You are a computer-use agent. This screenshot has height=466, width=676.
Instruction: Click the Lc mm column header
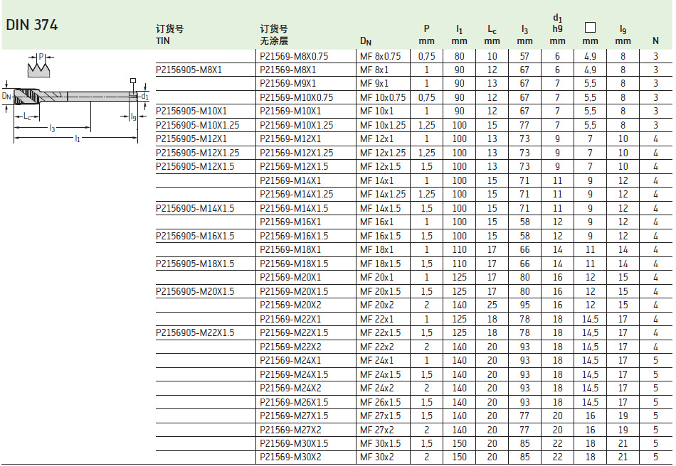492,35
